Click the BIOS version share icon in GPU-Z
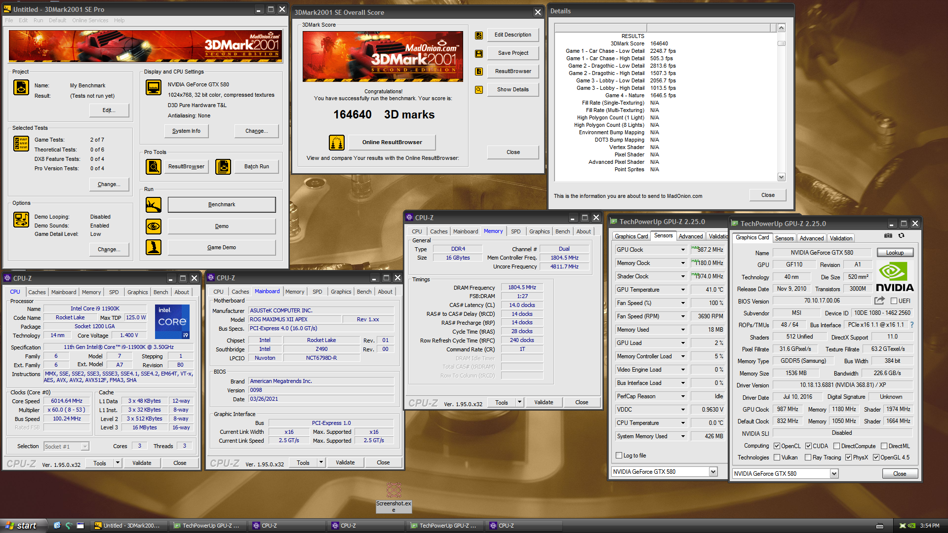Viewport: 948px width, 533px height. (879, 301)
